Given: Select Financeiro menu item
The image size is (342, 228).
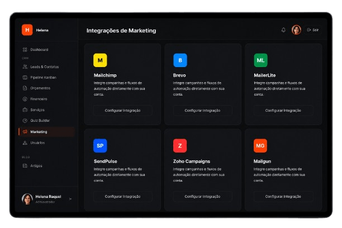Looking at the screenshot, I should 47,99.
